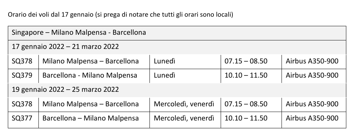This screenshot has height=129, width=352.
Task: Click 'Barcellona – Milano Malpensa' in the SQ377 row
Action: (90, 118)
